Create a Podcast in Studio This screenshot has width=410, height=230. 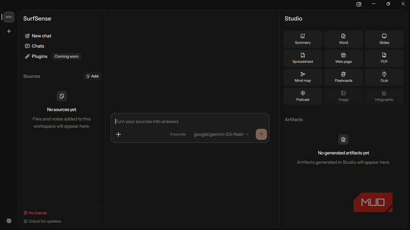click(303, 97)
